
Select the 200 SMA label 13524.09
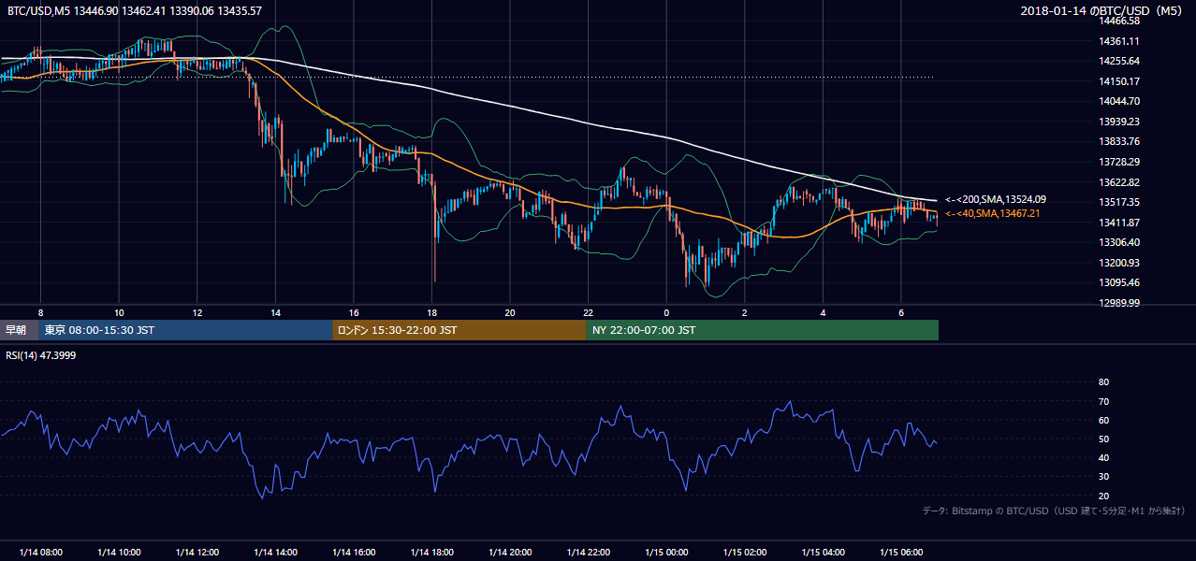(996, 199)
